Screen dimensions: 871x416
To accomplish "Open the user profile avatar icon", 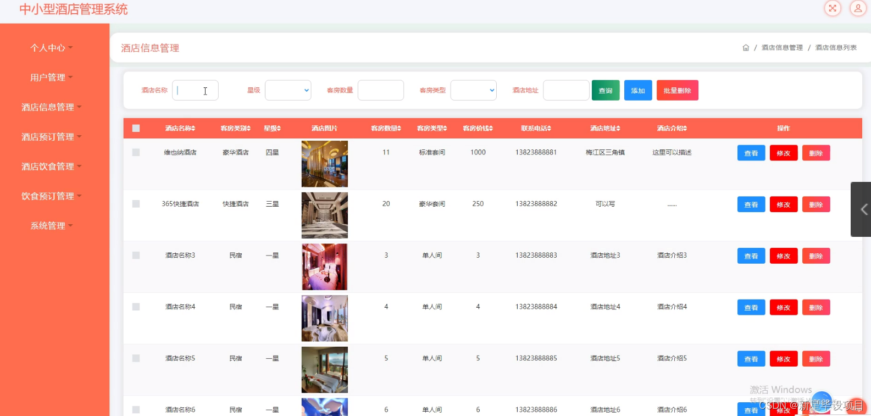I will coord(857,8).
